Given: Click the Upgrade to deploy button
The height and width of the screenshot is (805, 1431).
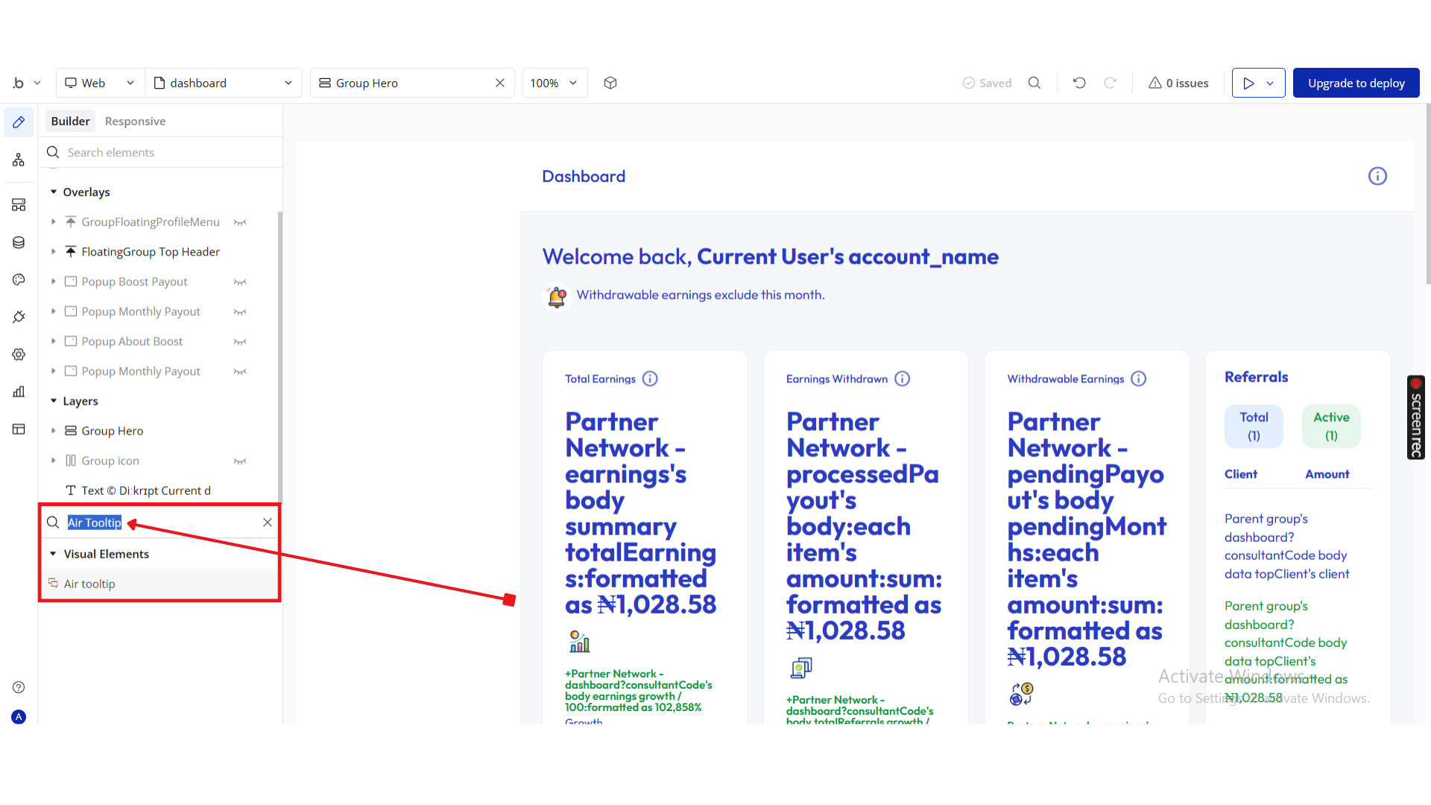Looking at the screenshot, I should coord(1356,83).
